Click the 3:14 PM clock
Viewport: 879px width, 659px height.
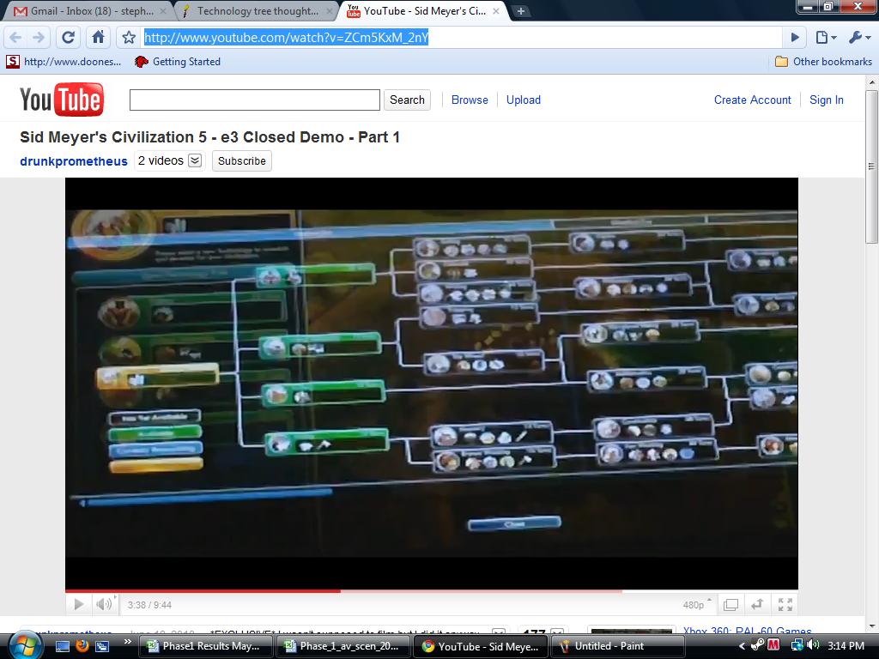(x=846, y=646)
